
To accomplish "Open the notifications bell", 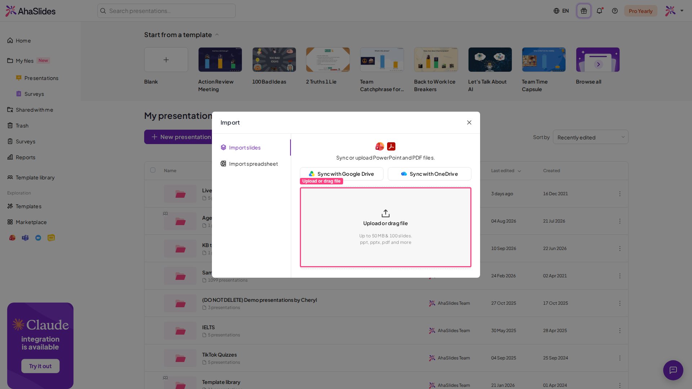I will tap(599, 11).
